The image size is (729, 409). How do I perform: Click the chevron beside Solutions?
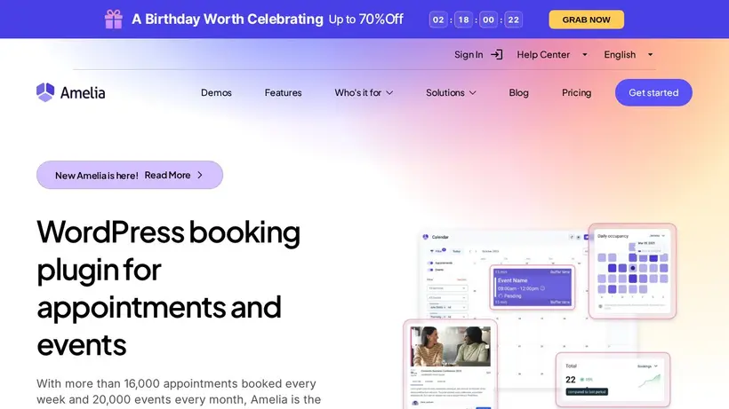pos(473,93)
